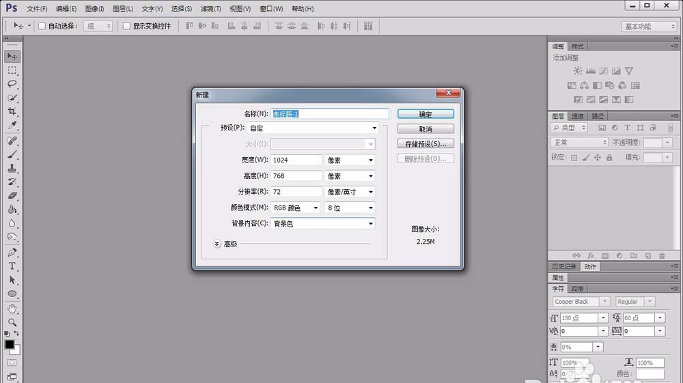Open width unit dropdown 像素

(x=350, y=160)
